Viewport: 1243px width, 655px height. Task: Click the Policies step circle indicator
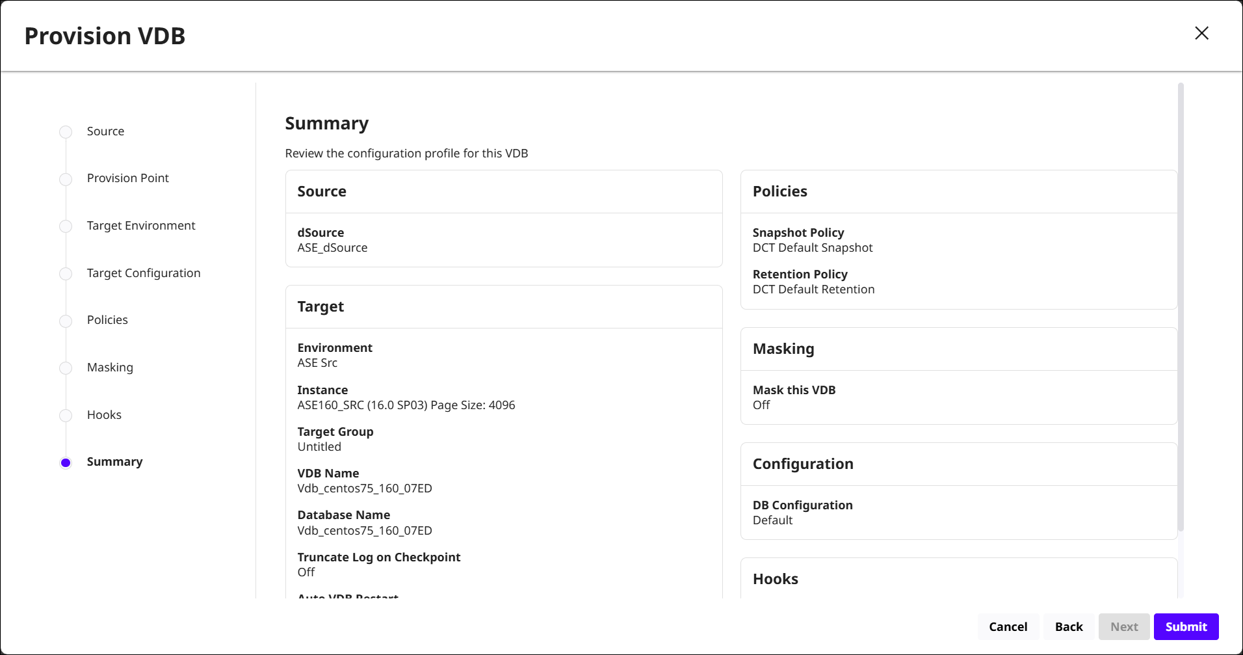coord(66,321)
